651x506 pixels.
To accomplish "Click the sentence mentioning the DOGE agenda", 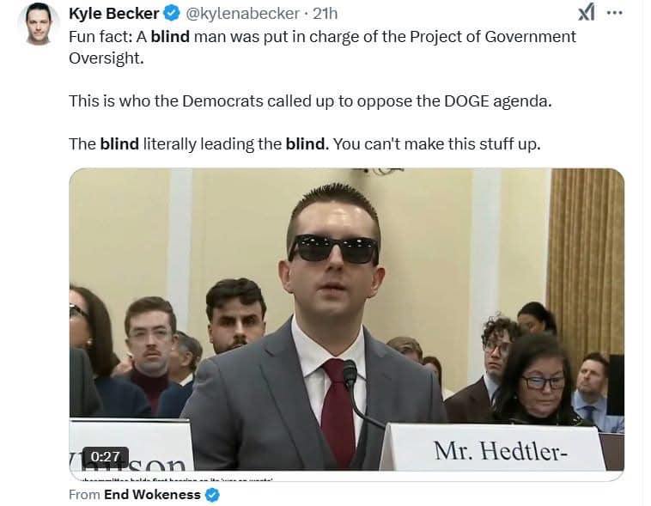I will click(x=310, y=101).
